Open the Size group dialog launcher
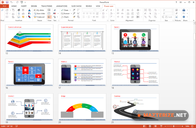 point(173,20)
